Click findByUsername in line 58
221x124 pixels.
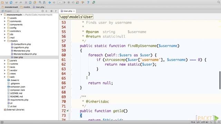[x=142, y=46]
